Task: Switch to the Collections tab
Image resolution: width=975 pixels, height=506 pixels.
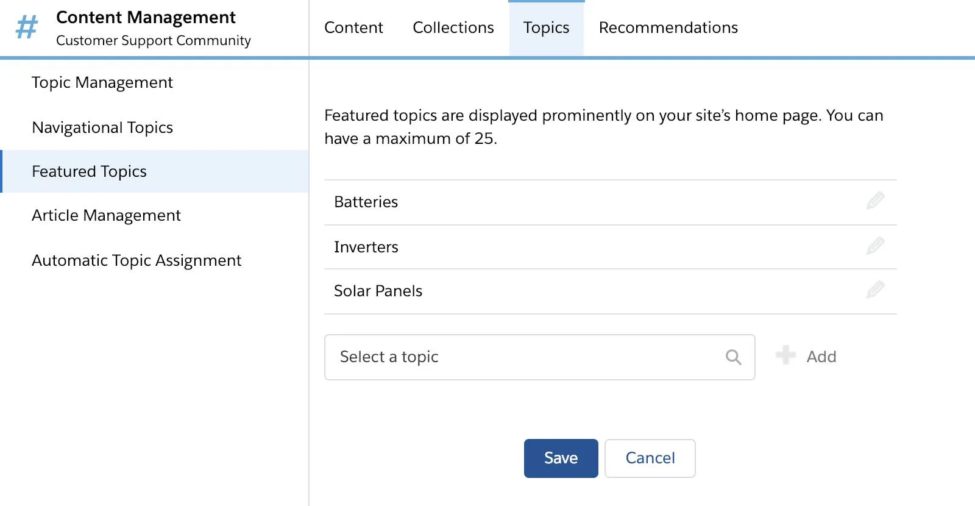Action: (x=453, y=27)
